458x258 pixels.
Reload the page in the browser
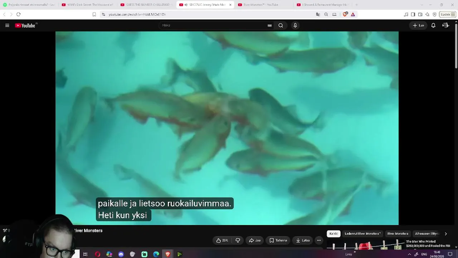[19, 14]
